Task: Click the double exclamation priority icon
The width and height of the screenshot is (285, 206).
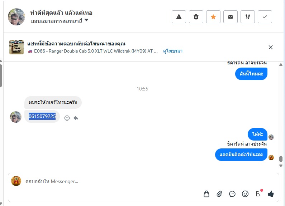Action: [x=248, y=17]
